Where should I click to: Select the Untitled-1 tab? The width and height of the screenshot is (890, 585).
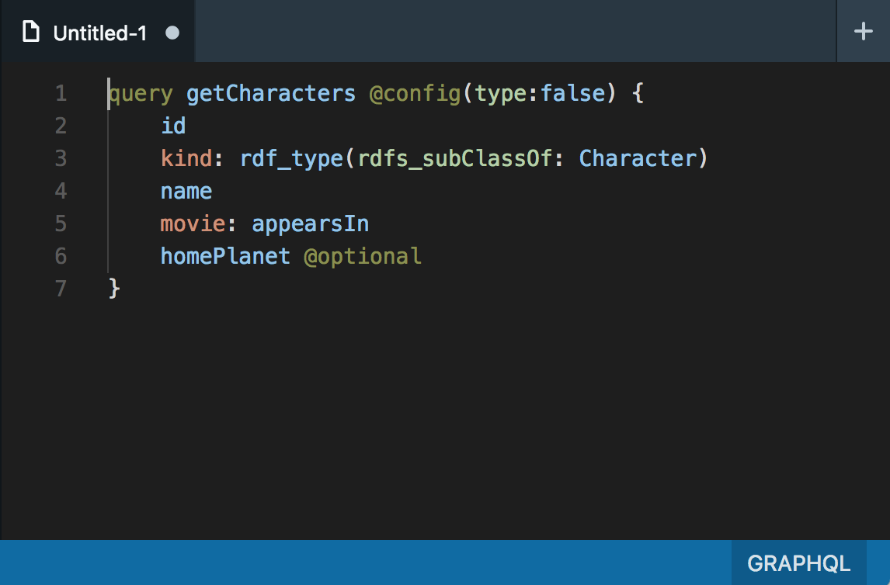(x=99, y=33)
